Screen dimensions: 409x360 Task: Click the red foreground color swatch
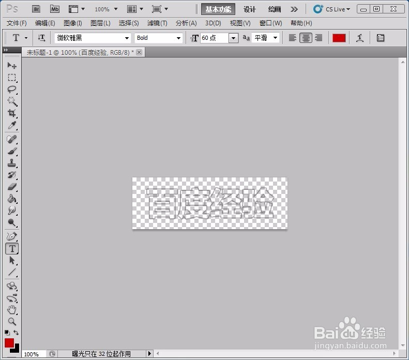[x=9, y=343]
